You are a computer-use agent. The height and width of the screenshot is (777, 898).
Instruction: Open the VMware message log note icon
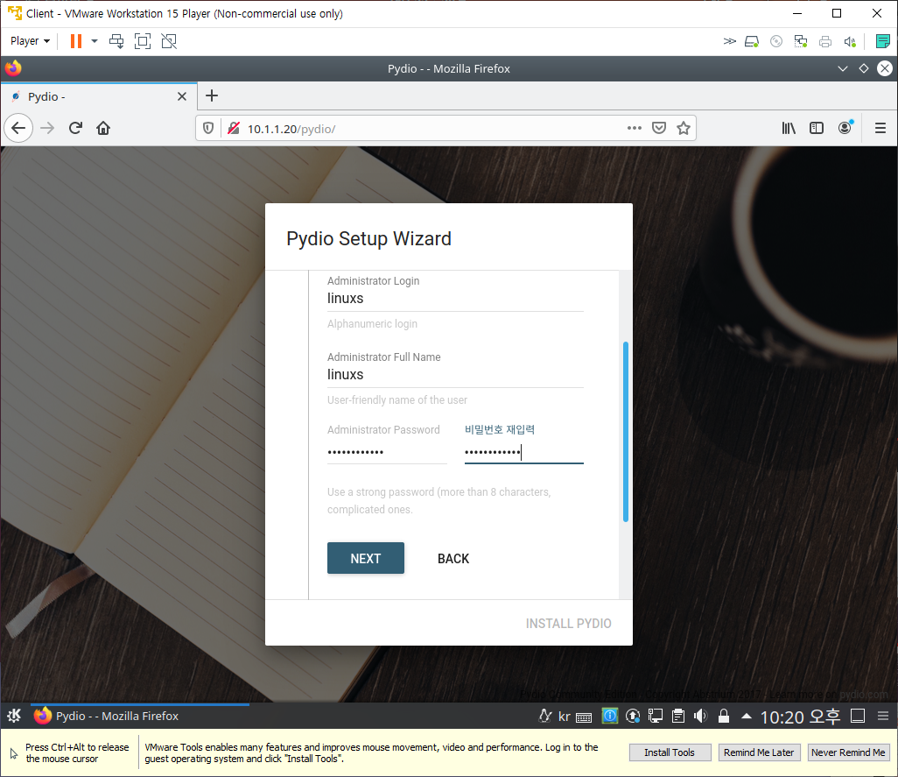882,41
